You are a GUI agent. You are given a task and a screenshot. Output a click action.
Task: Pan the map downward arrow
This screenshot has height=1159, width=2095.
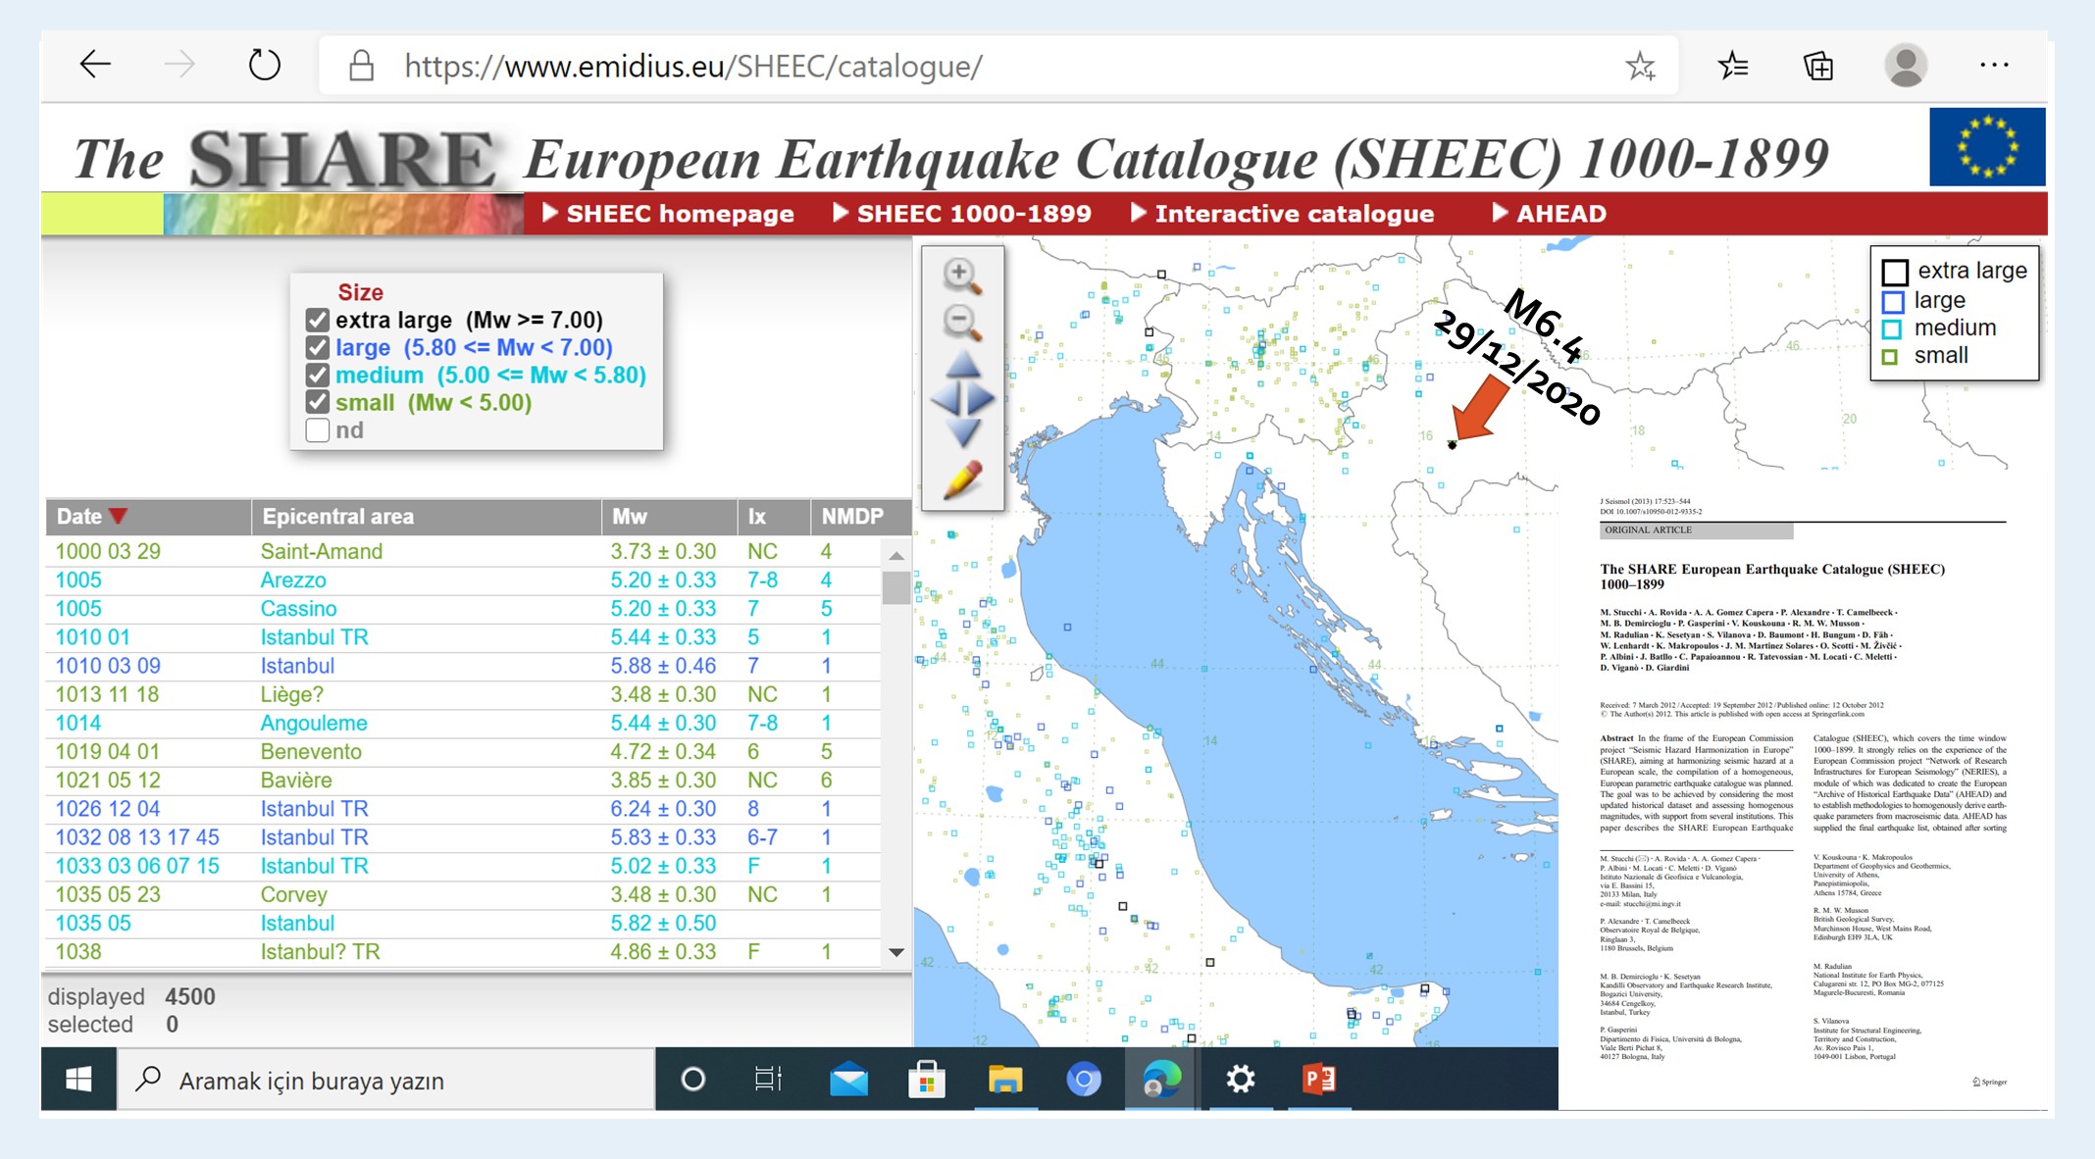pyautogui.click(x=963, y=432)
